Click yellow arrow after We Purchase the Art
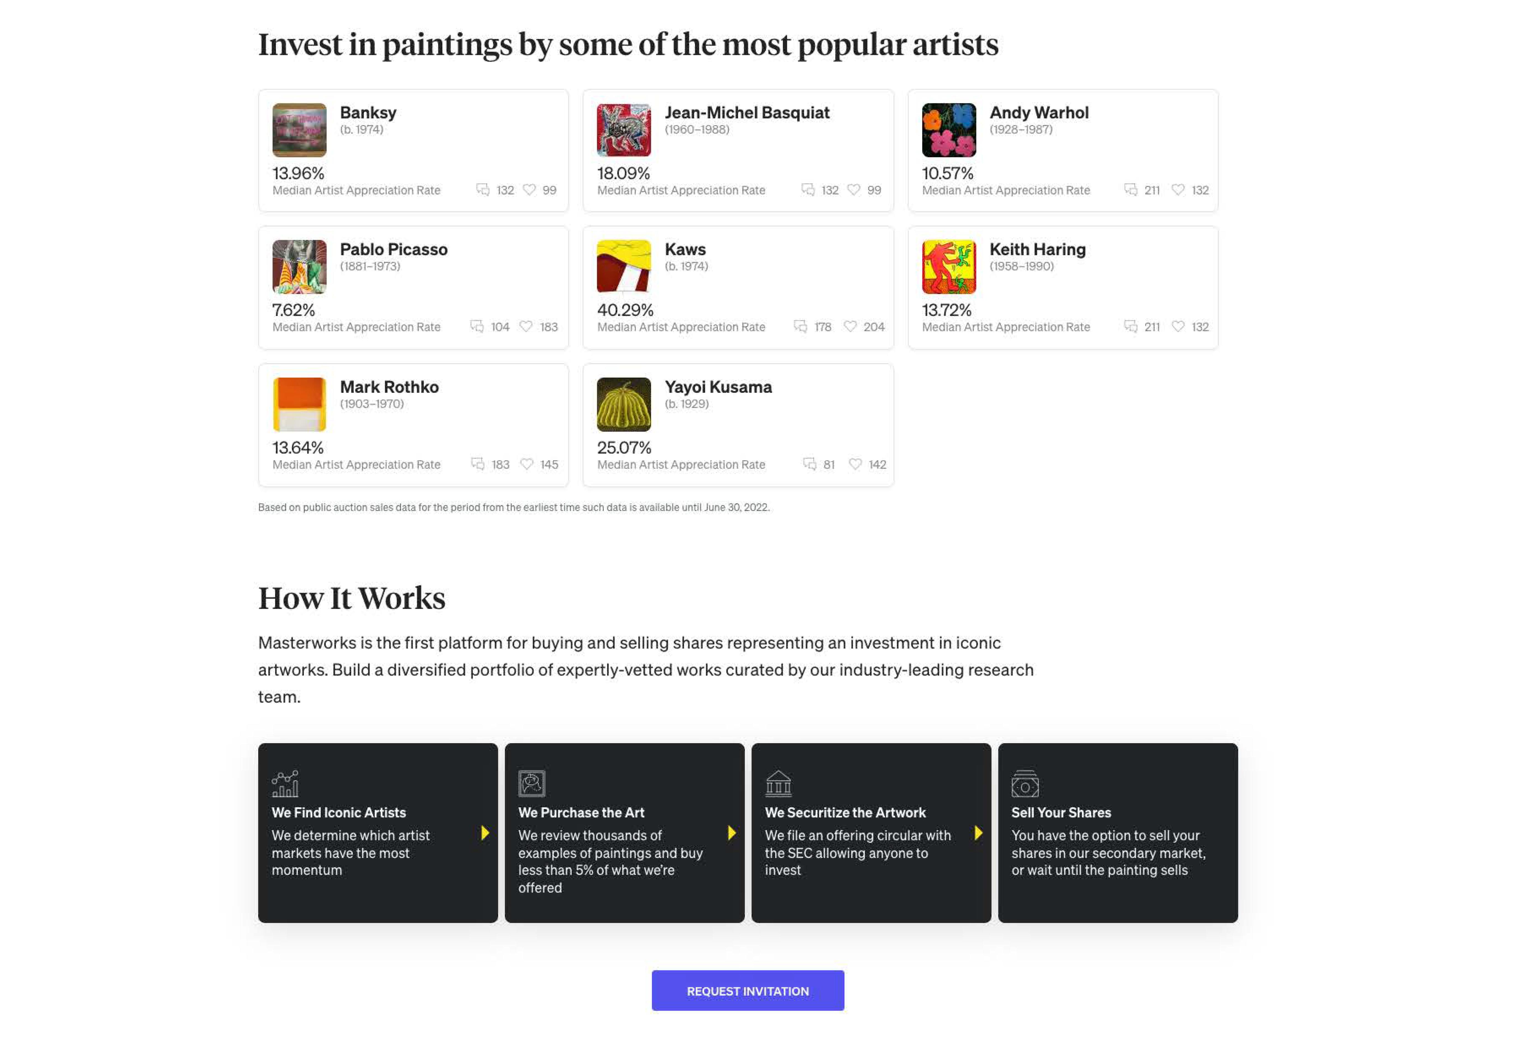 [732, 833]
